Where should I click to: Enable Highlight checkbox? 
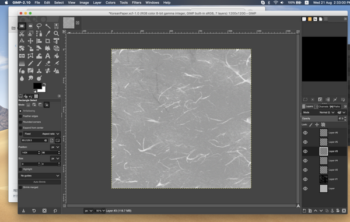coord(20,170)
